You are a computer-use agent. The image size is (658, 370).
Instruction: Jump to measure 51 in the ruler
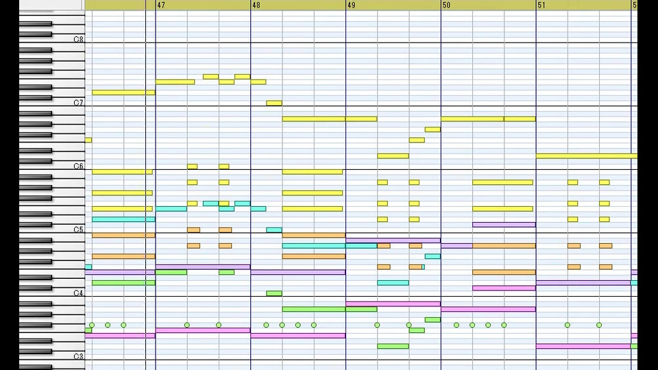point(541,5)
